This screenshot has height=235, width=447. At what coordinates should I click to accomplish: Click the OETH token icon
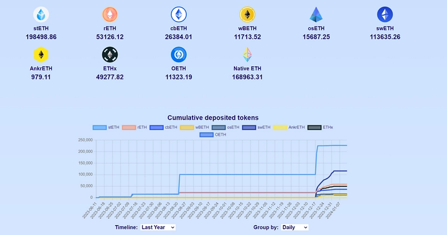click(x=178, y=55)
